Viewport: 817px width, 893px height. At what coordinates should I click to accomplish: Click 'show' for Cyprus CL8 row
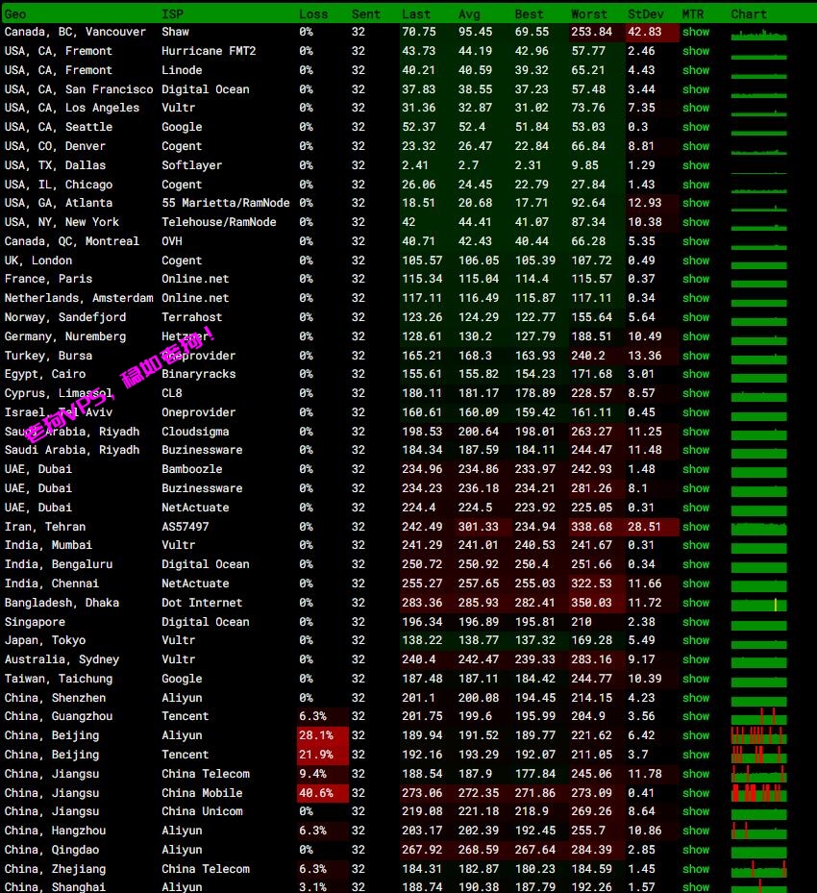[696, 393]
